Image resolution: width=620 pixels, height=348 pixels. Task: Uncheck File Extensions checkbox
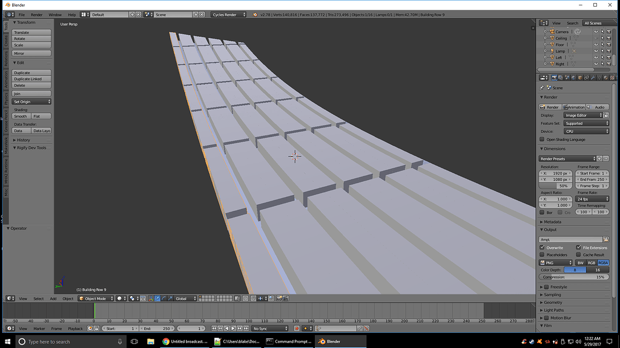tap(578, 247)
